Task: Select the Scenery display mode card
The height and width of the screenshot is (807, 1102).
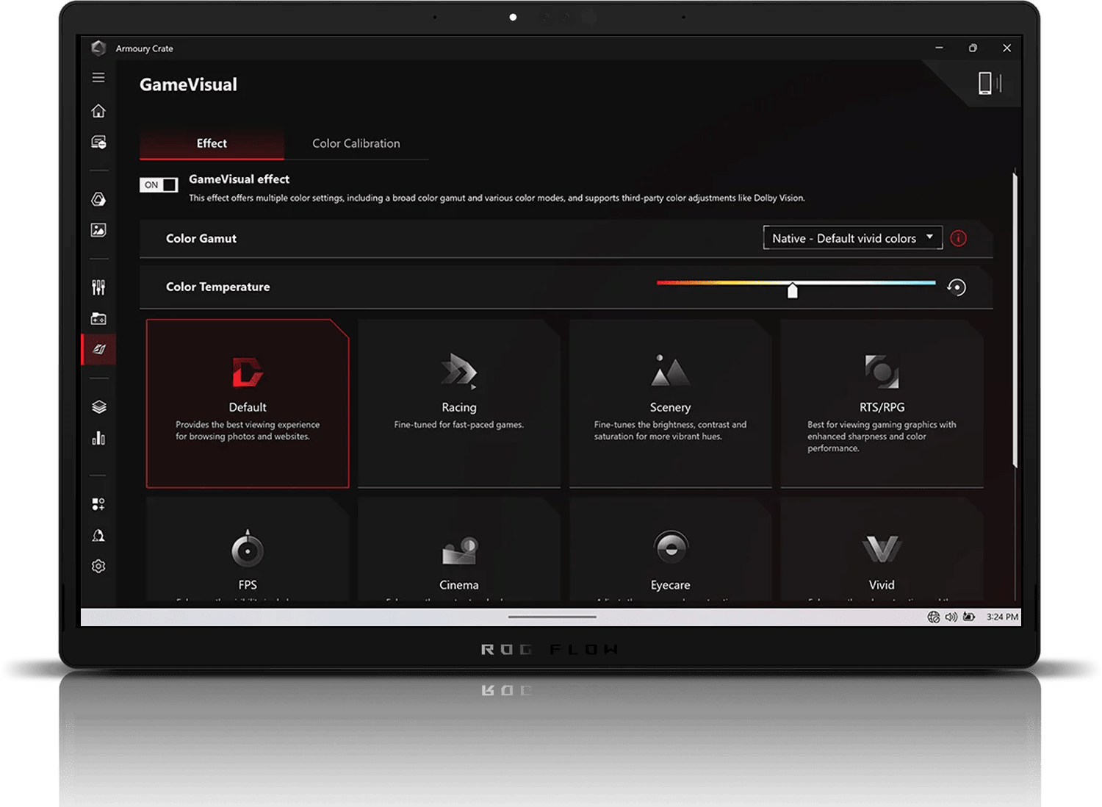Action: pyautogui.click(x=671, y=403)
